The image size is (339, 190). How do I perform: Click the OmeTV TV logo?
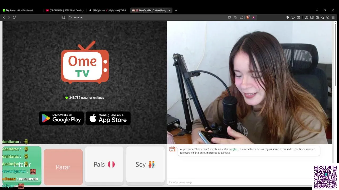pyautogui.click(x=85, y=62)
